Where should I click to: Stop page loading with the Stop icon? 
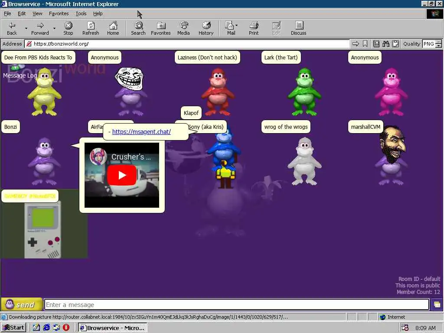[68, 28]
